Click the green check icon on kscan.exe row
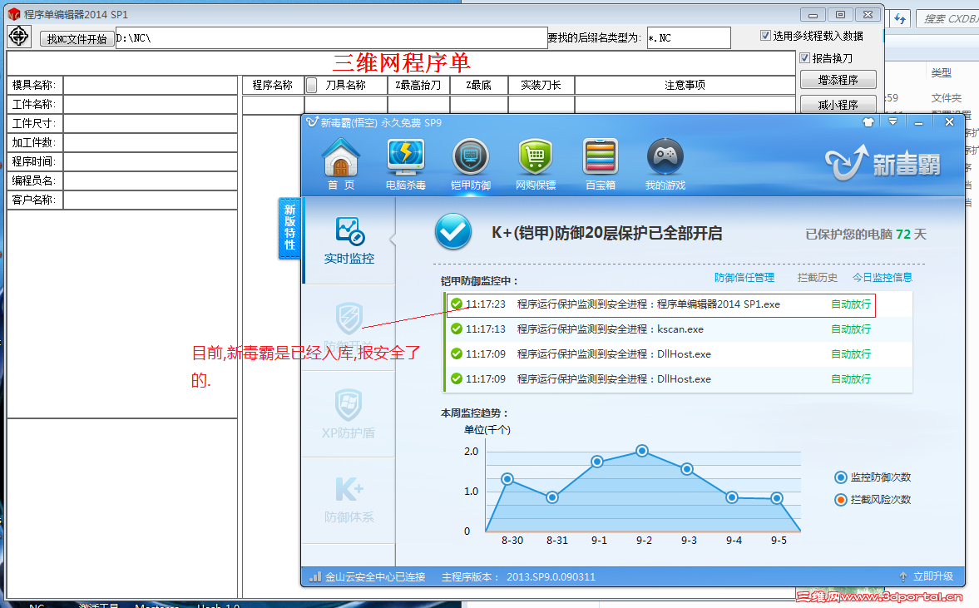Image resolution: width=979 pixels, height=608 pixels. (x=457, y=329)
